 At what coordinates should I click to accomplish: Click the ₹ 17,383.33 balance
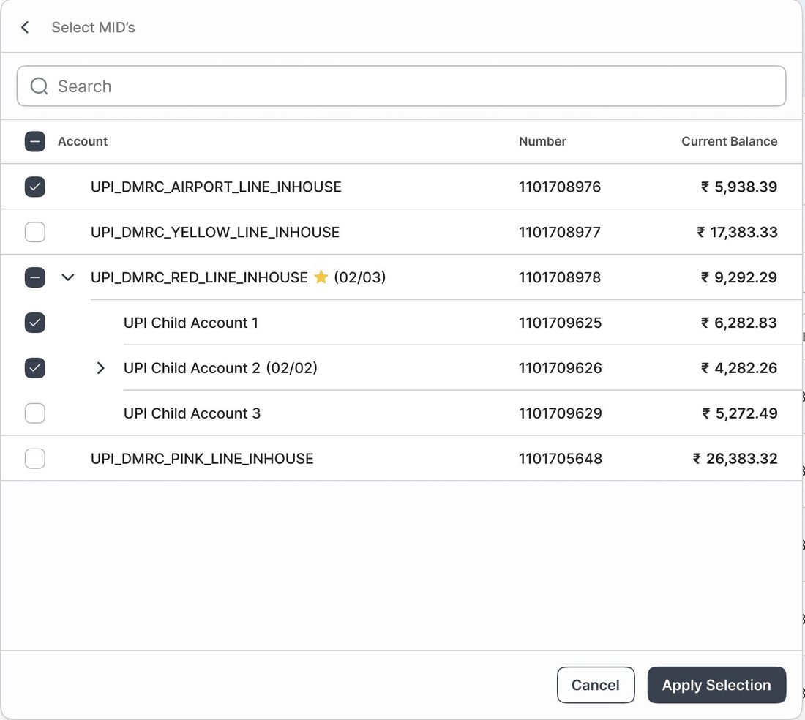737,232
